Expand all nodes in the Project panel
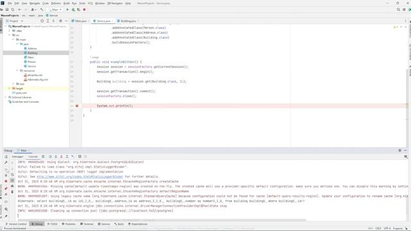Screen dimensions: 411x231 pos(48,21)
